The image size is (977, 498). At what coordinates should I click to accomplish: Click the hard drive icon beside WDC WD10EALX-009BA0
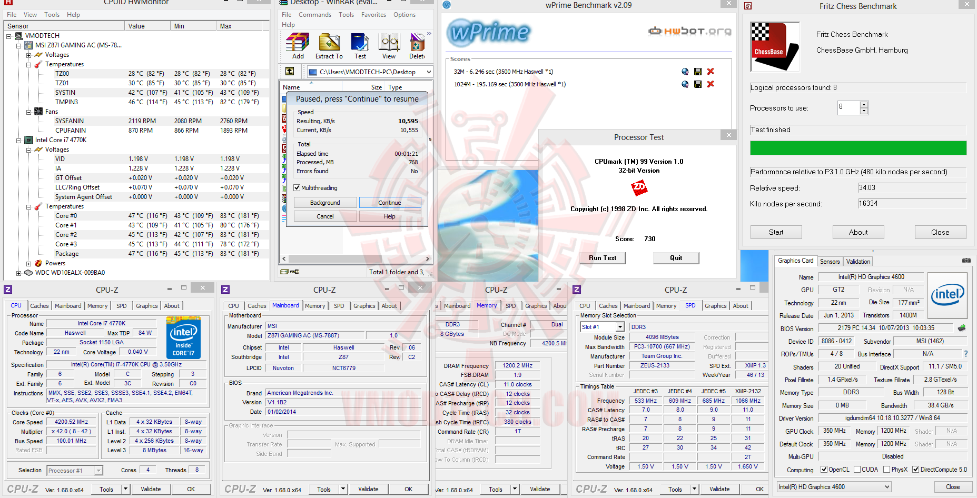point(29,273)
